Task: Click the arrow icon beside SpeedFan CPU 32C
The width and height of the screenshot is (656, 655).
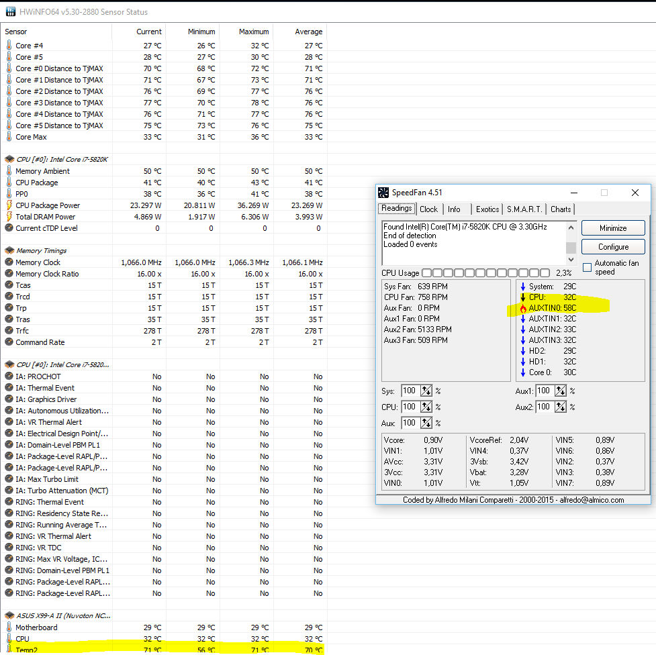Action: pos(523,297)
